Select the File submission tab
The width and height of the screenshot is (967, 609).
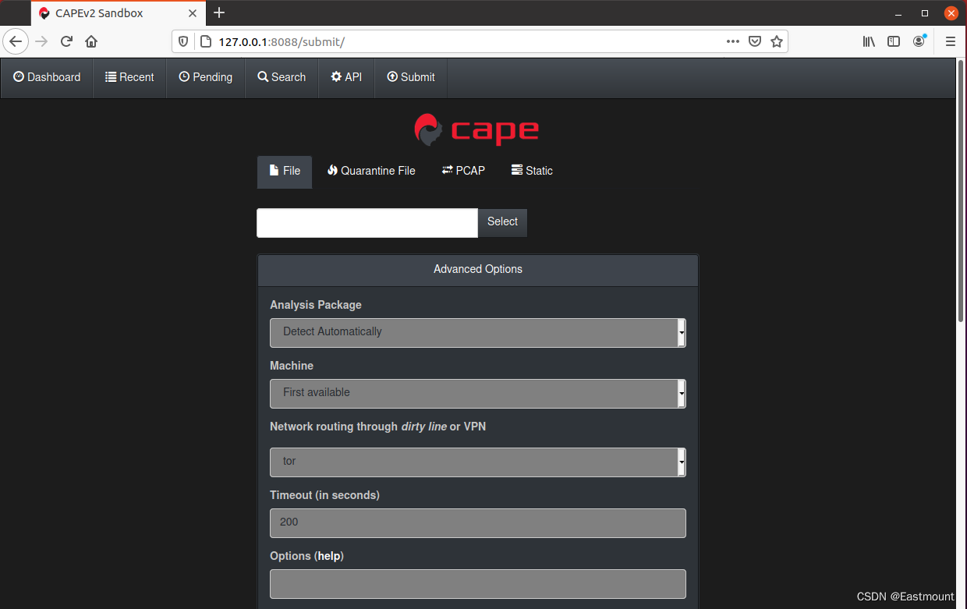click(x=285, y=172)
